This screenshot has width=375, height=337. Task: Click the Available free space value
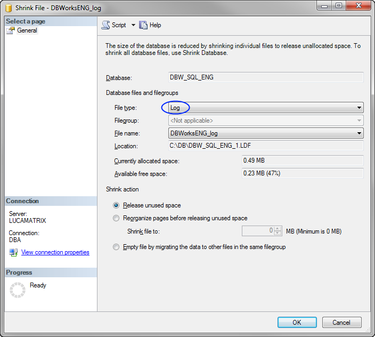303,173
